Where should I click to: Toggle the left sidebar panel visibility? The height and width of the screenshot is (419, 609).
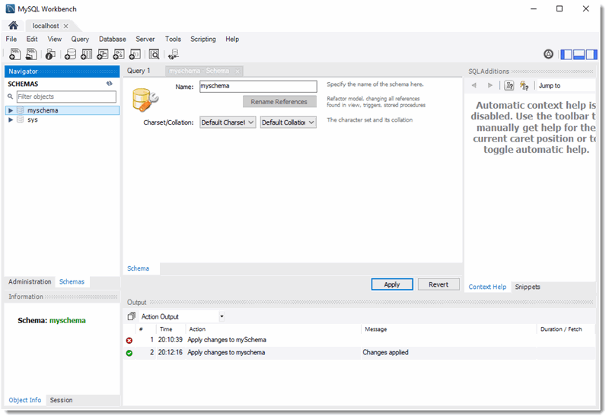pyautogui.click(x=566, y=54)
